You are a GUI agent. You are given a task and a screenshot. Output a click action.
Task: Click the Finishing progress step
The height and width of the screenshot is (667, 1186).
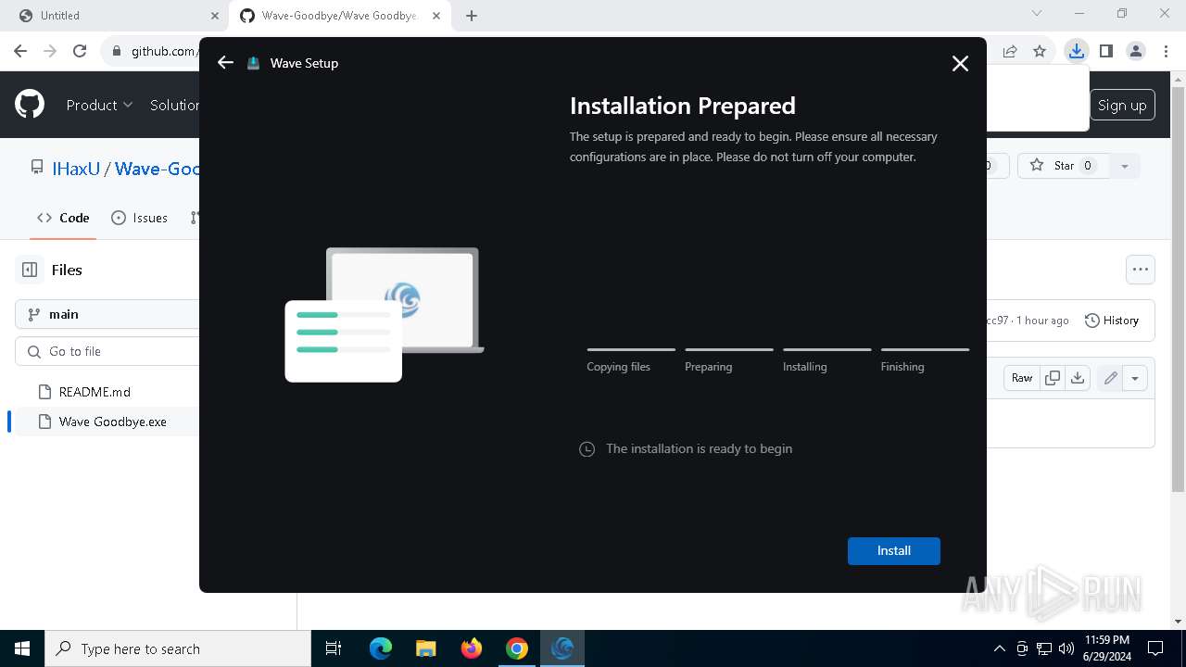[925, 360]
